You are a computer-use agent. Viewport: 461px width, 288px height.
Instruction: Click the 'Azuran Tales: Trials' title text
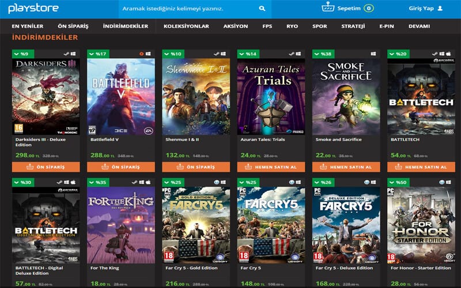click(x=263, y=139)
